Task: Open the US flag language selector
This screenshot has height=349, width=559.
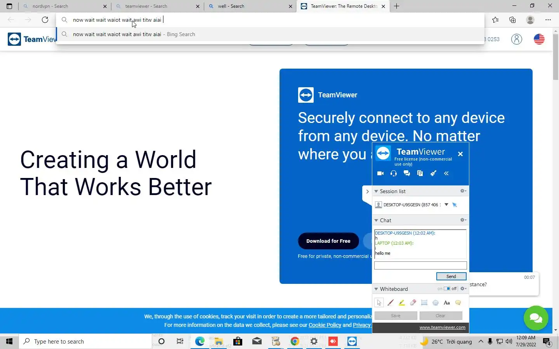Action: click(x=539, y=39)
